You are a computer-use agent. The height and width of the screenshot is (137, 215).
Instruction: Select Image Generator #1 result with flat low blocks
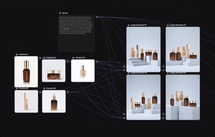point(183,49)
